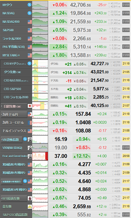Open the mini chart on NYダウ row
131x218 pixels.
[40, 5]
